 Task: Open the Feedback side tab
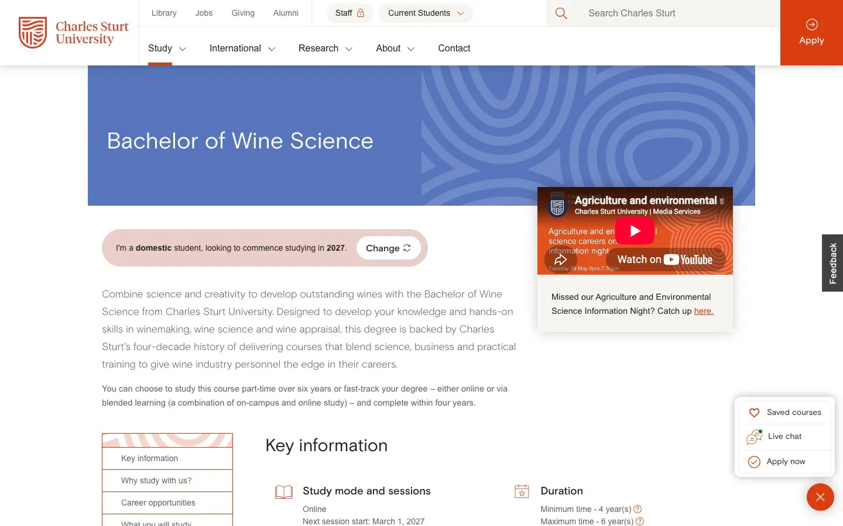coord(832,263)
